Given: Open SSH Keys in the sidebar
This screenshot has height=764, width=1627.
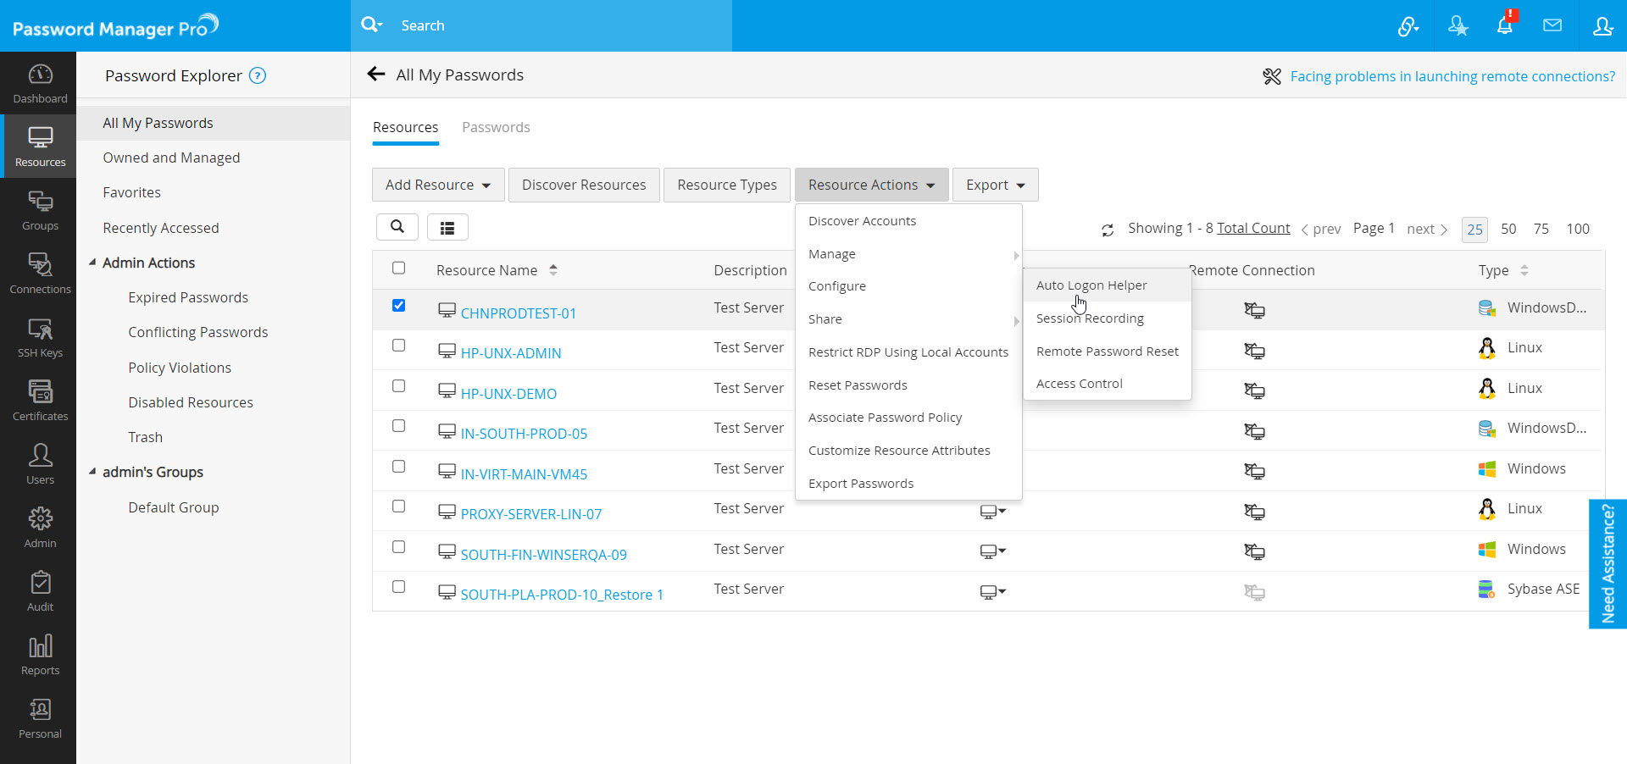Looking at the screenshot, I should pyautogui.click(x=40, y=337).
